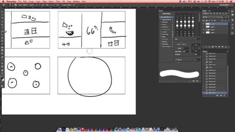Select the Hand tool
Screen dimensions: 235x132
(2, 70)
